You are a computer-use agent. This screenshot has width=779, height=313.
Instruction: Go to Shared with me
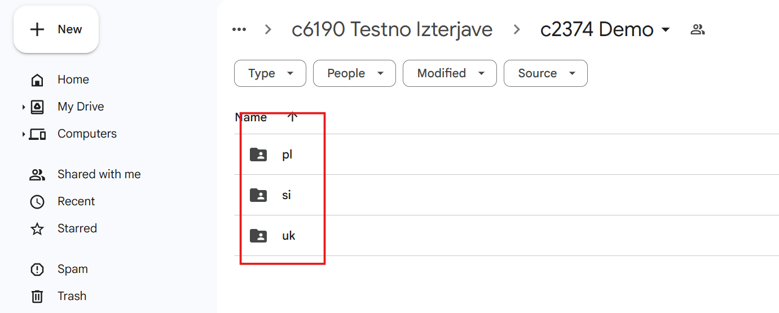99,174
